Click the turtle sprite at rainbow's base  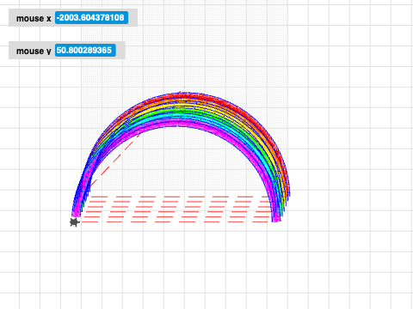point(75,222)
